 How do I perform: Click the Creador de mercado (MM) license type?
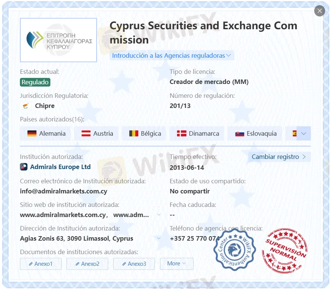pos(209,82)
